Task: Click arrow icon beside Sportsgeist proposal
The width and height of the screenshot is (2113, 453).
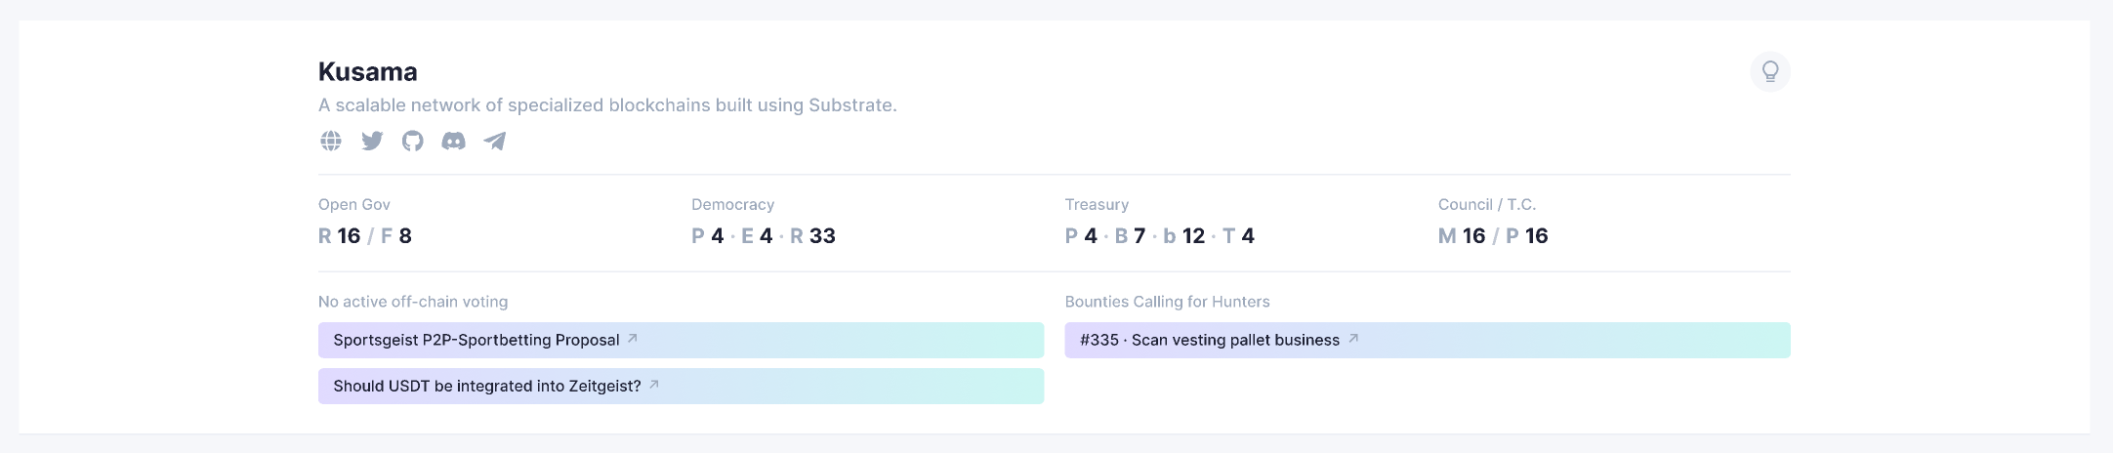Action: (633, 339)
